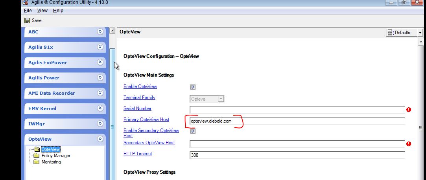This screenshot has height=180, width=426.
Task: Open the Defaults dropdown arrow
Action: (420, 33)
